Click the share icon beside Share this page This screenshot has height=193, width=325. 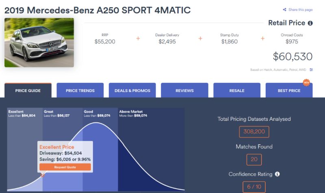coord(285,9)
